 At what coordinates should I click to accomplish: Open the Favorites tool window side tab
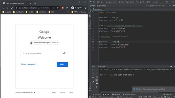point(90,87)
